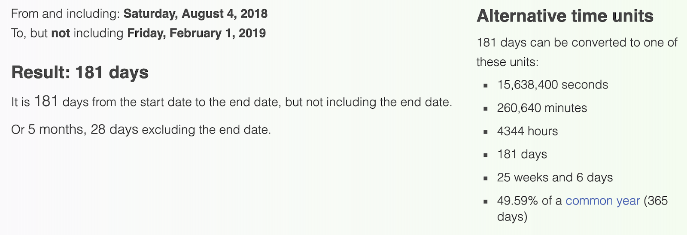Click the 260,640 minutes list item
Image resolution: width=687 pixels, height=235 pixels.
pos(542,108)
